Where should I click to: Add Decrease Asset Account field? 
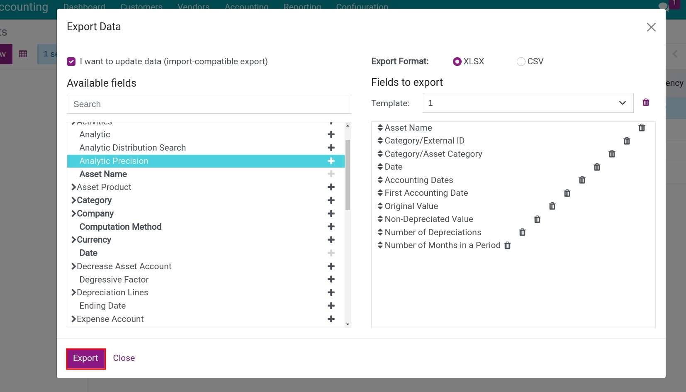tap(331, 266)
